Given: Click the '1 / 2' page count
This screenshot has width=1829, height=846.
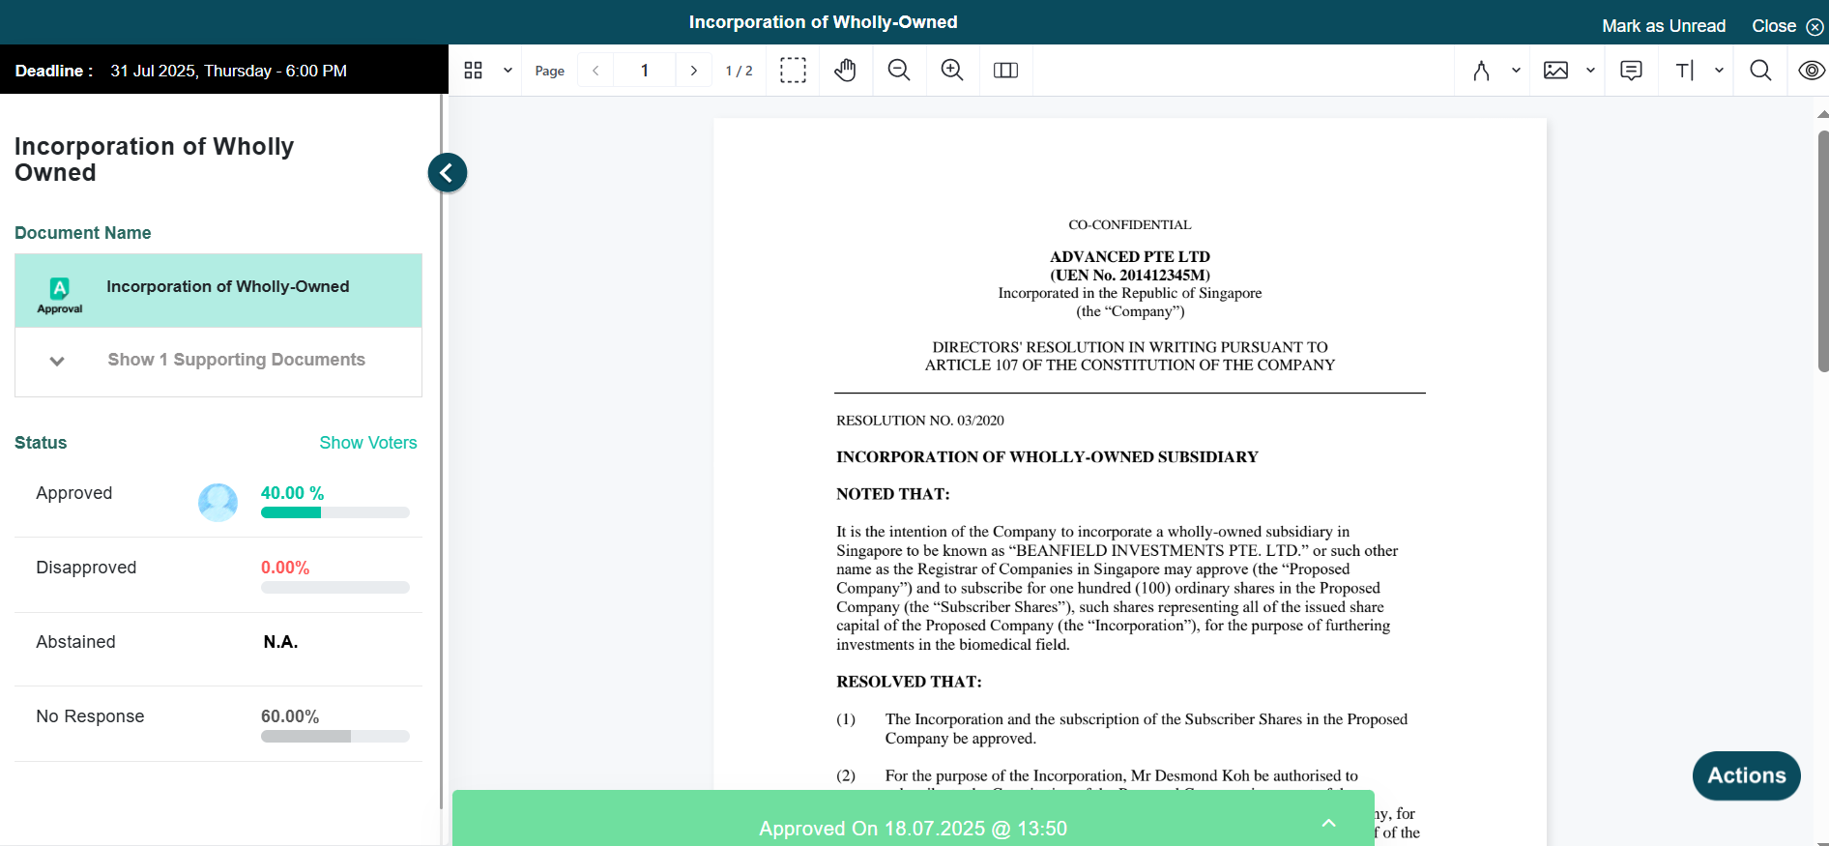Looking at the screenshot, I should coord(739,71).
